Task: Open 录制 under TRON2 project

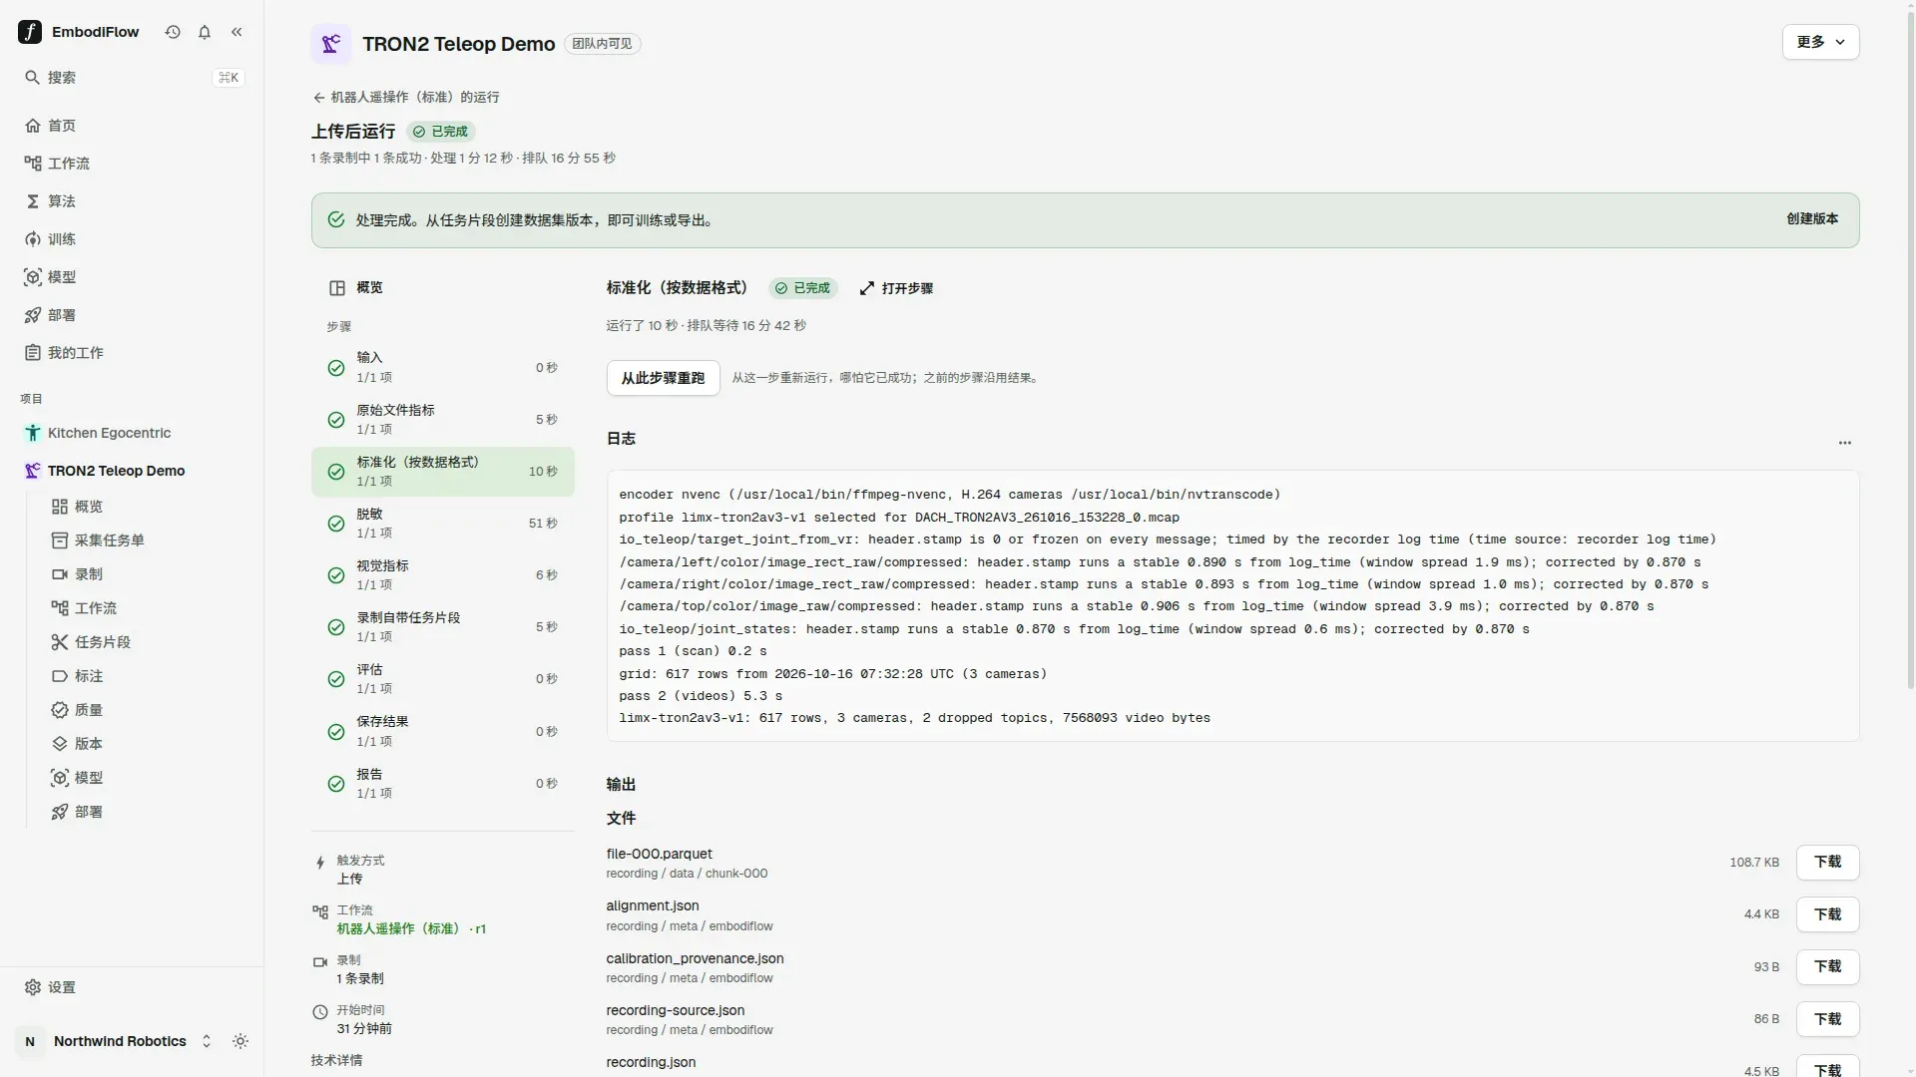Action: tap(146, 574)
